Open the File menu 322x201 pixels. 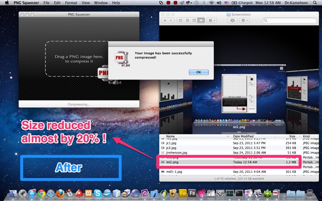46,3
